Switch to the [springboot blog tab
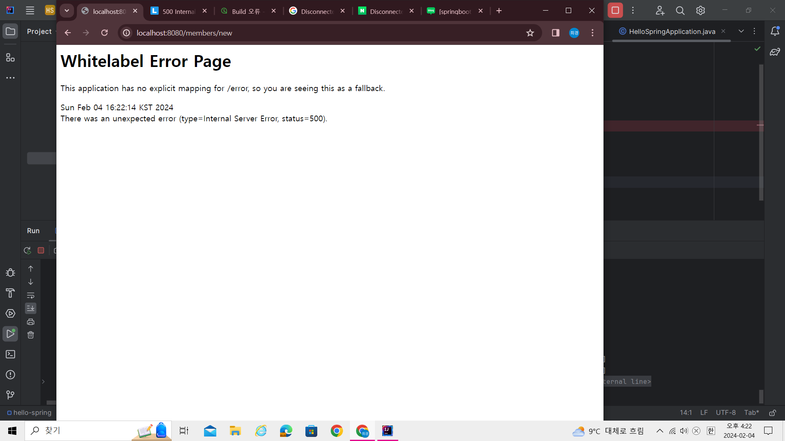 coord(455,11)
